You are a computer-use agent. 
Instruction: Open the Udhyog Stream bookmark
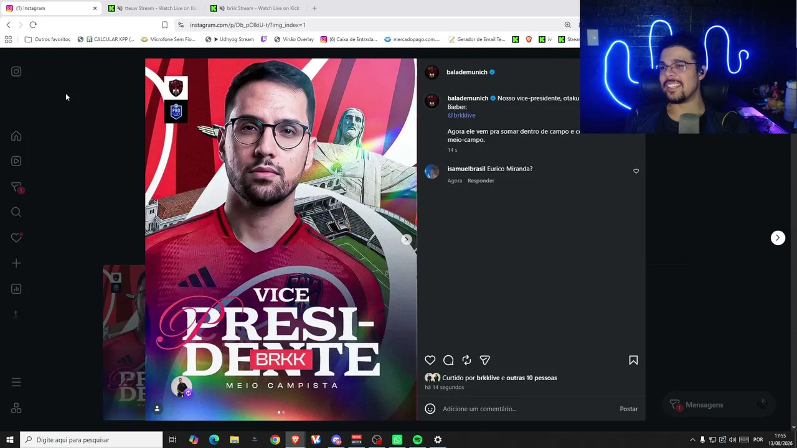[x=230, y=39]
